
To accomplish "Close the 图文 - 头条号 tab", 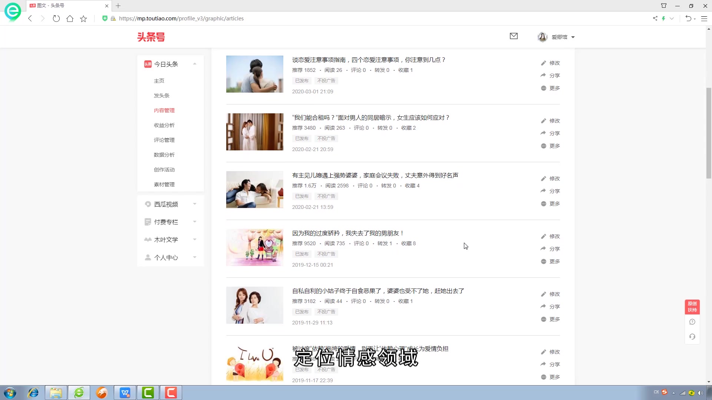I will click(107, 6).
